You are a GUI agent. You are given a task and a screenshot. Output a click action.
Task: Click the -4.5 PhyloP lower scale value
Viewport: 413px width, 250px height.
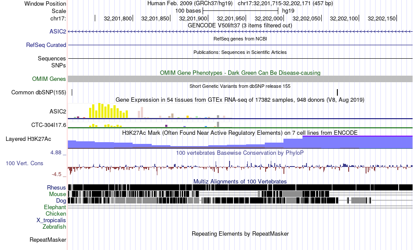pyautogui.click(x=57, y=174)
